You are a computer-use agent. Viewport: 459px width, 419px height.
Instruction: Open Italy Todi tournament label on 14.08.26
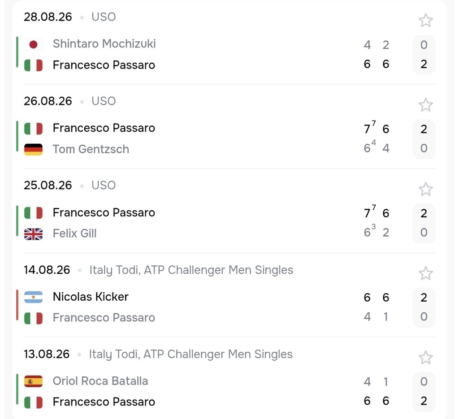point(191,270)
